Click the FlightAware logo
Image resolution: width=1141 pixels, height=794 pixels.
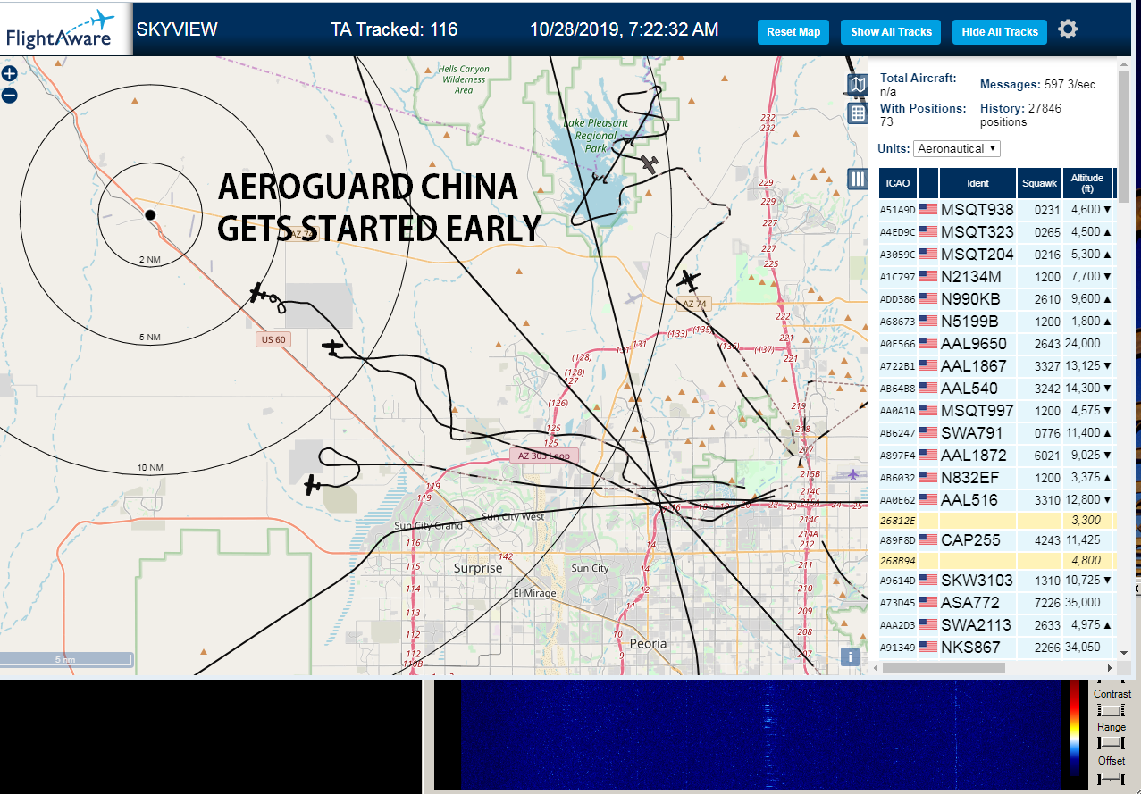coord(59,29)
